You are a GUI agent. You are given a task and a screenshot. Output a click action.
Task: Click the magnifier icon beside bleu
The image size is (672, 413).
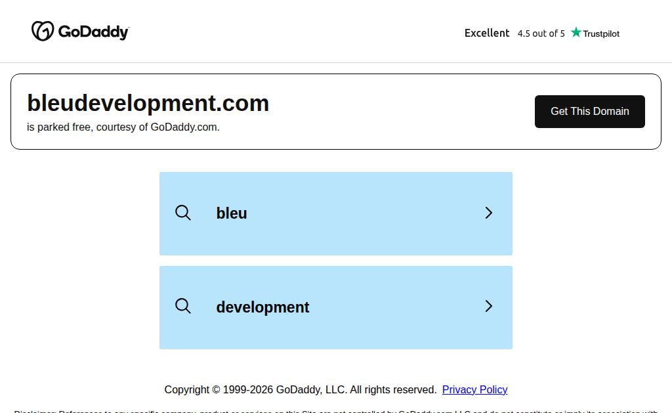183,213
